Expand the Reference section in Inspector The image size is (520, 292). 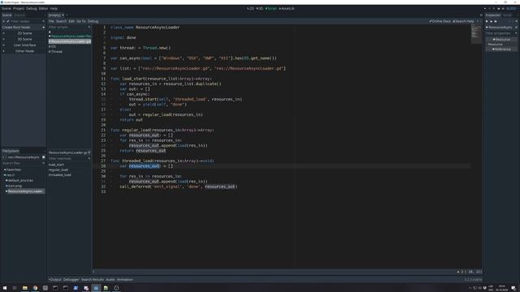501,49
